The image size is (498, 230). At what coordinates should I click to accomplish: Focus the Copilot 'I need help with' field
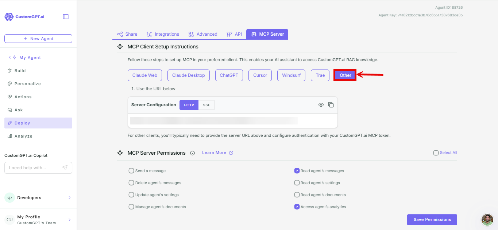coord(38,168)
